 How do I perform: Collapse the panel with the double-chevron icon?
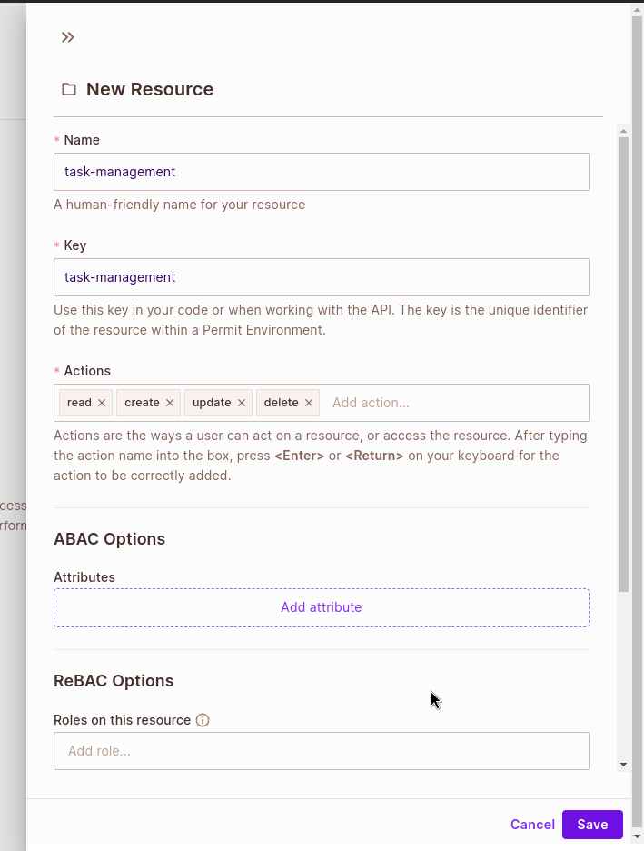(x=68, y=37)
